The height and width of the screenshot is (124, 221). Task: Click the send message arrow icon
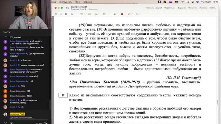click(46, 123)
